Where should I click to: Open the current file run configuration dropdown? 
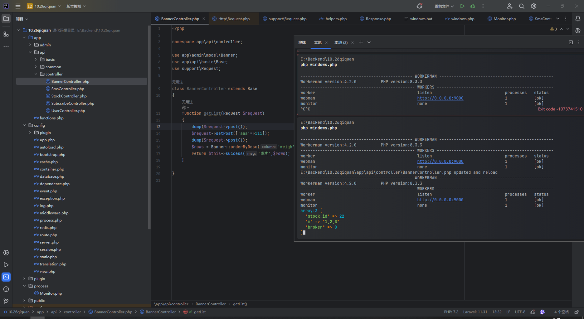(444, 6)
